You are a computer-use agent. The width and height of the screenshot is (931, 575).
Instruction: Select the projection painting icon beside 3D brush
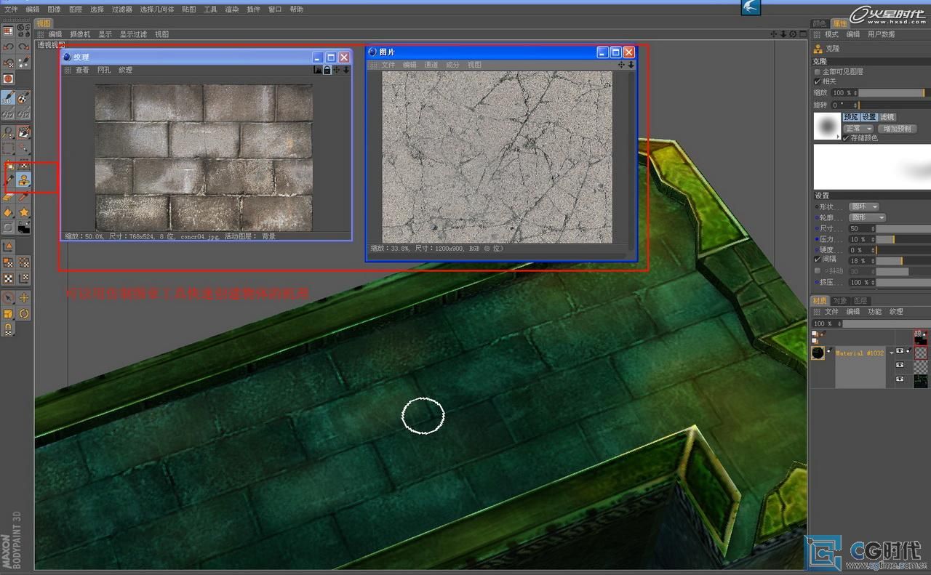pyautogui.click(x=24, y=97)
